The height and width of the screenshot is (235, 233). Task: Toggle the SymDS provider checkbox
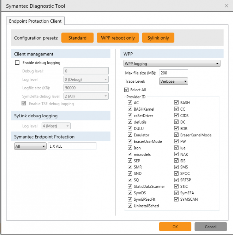[x=130, y=193]
